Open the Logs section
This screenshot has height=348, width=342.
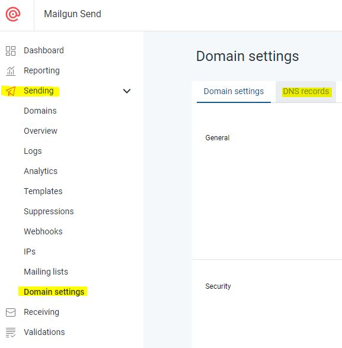[x=33, y=151]
